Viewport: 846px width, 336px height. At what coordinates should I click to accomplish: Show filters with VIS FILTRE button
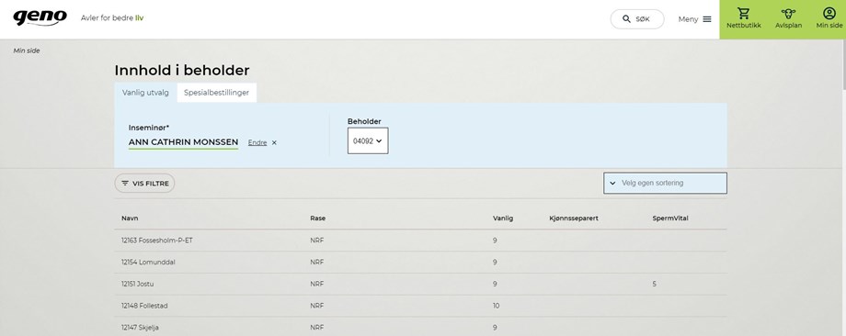point(144,183)
